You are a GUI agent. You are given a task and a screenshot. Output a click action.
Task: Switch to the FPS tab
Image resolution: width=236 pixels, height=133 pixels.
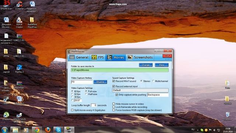pos(98,58)
